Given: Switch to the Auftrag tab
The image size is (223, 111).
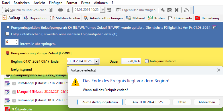Looking at the screenshot, I should pyautogui.click(x=11, y=18).
